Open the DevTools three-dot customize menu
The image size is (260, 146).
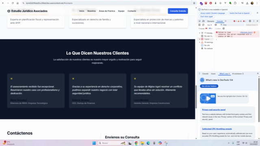[x=253, y=21]
